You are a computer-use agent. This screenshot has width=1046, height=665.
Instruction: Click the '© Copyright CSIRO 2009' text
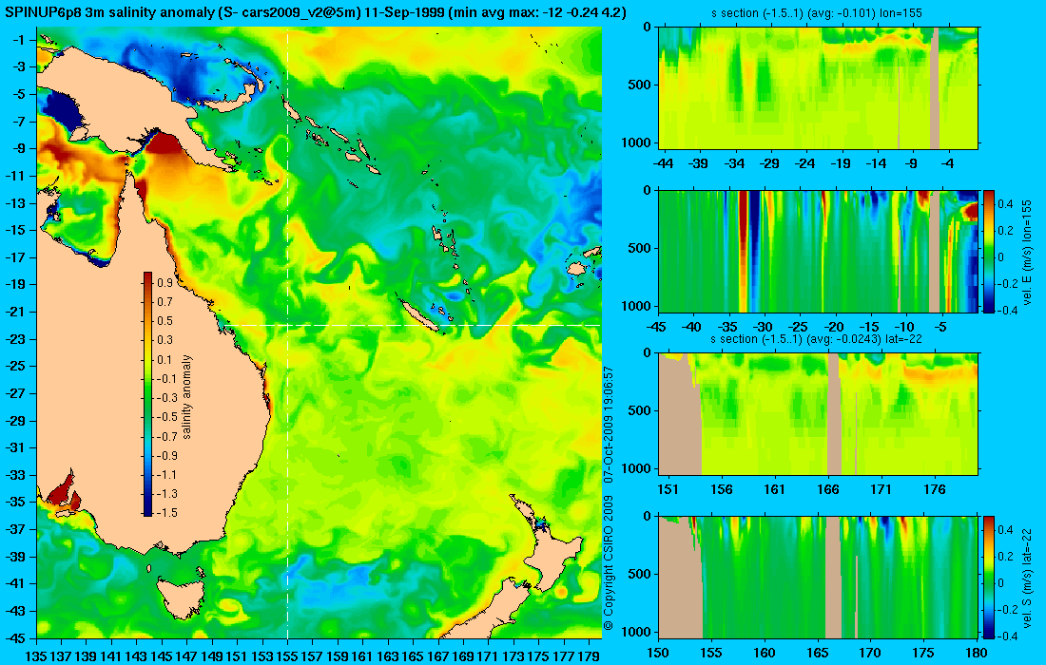pyautogui.click(x=608, y=563)
